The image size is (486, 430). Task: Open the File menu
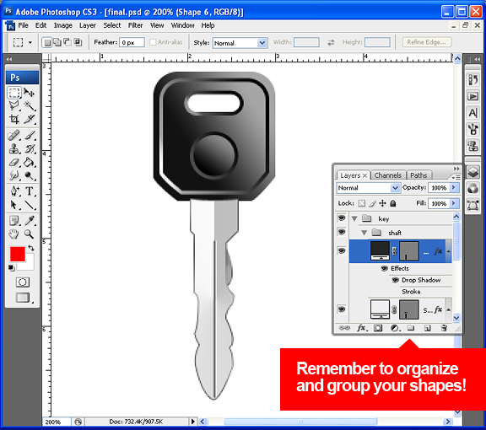click(x=24, y=25)
